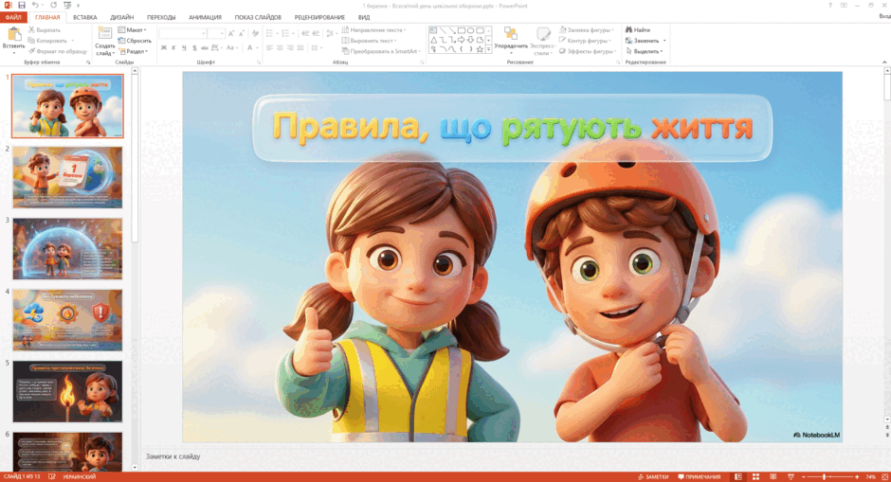Image resolution: width=891 pixels, height=482 pixels.
Task: Toggle Заметки notes pane in status bar
Action: (x=653, y=477)
